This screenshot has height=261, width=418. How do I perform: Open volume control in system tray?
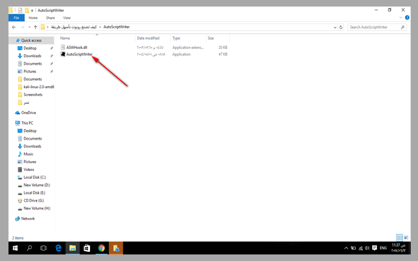(x=367, y=248)
